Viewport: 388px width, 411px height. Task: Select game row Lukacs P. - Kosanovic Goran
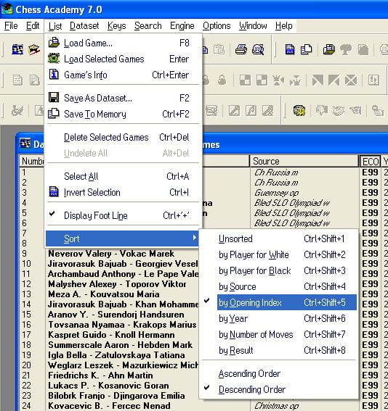coord(108,386)
